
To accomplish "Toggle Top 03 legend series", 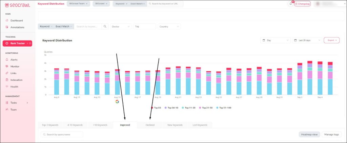I will click(156, 108).
